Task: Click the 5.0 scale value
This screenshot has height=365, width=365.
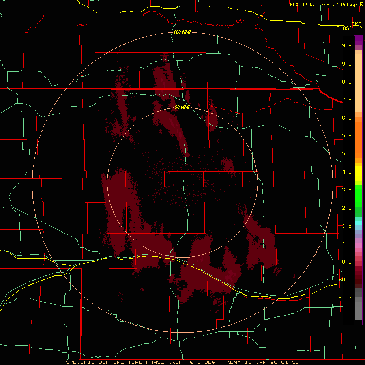Action: pyautogui.click(x=347, y=154)
